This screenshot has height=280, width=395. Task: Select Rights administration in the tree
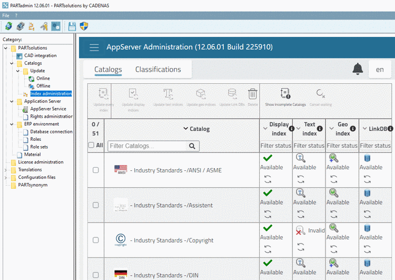pyautogui.click(x=51, y=117)
